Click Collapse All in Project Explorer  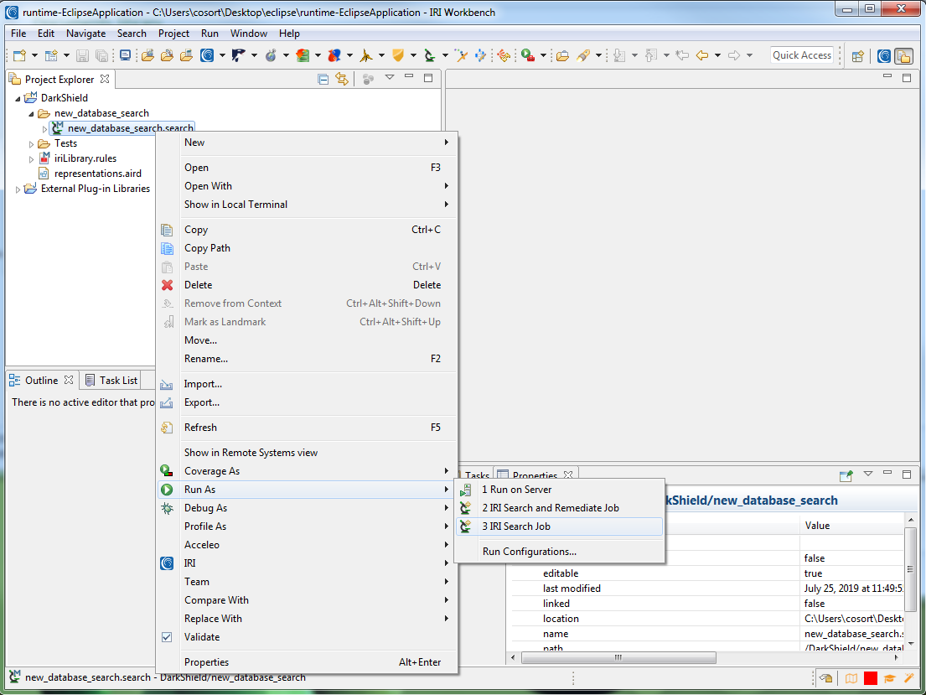click(323, 79)
